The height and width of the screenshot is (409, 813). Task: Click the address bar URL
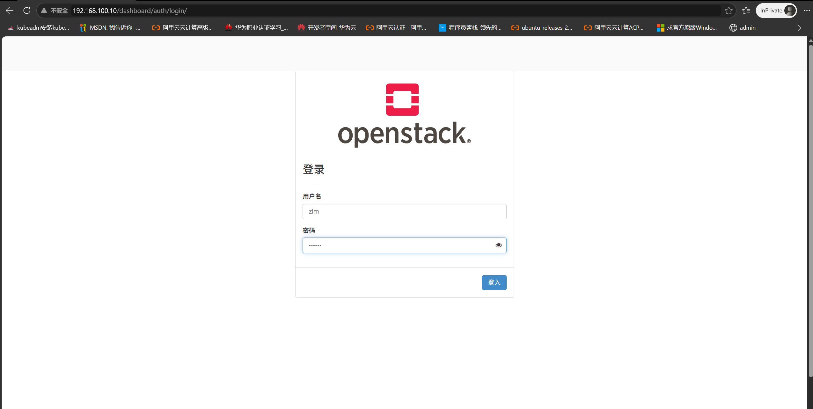point(130,11)
